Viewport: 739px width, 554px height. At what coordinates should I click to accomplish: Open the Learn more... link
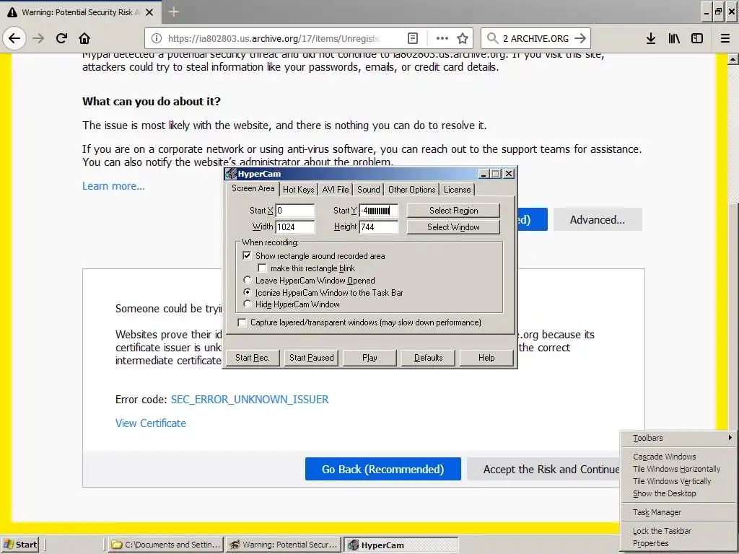click(113, 186)
